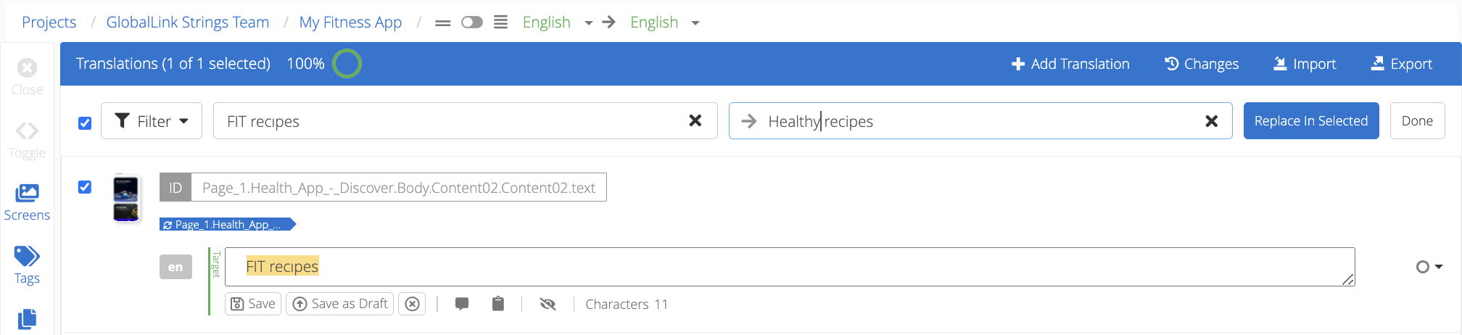Open the Tags sidebar icon
Screen dimensions: 1462x335
pos(27,256)
